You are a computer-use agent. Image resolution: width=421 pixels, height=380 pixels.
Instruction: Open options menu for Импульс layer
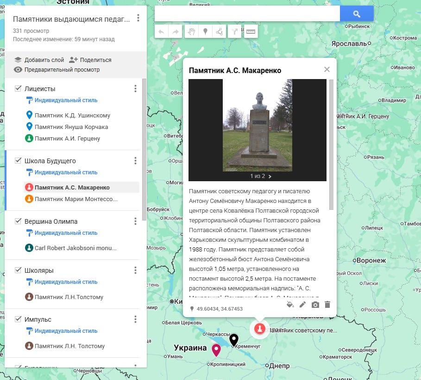[x=135, y=319]
